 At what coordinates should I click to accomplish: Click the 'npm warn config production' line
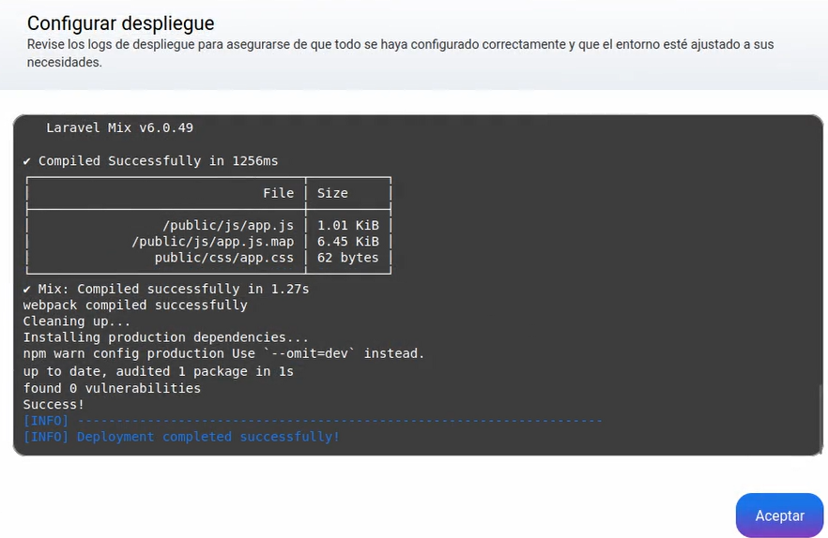tap(223, 353)
